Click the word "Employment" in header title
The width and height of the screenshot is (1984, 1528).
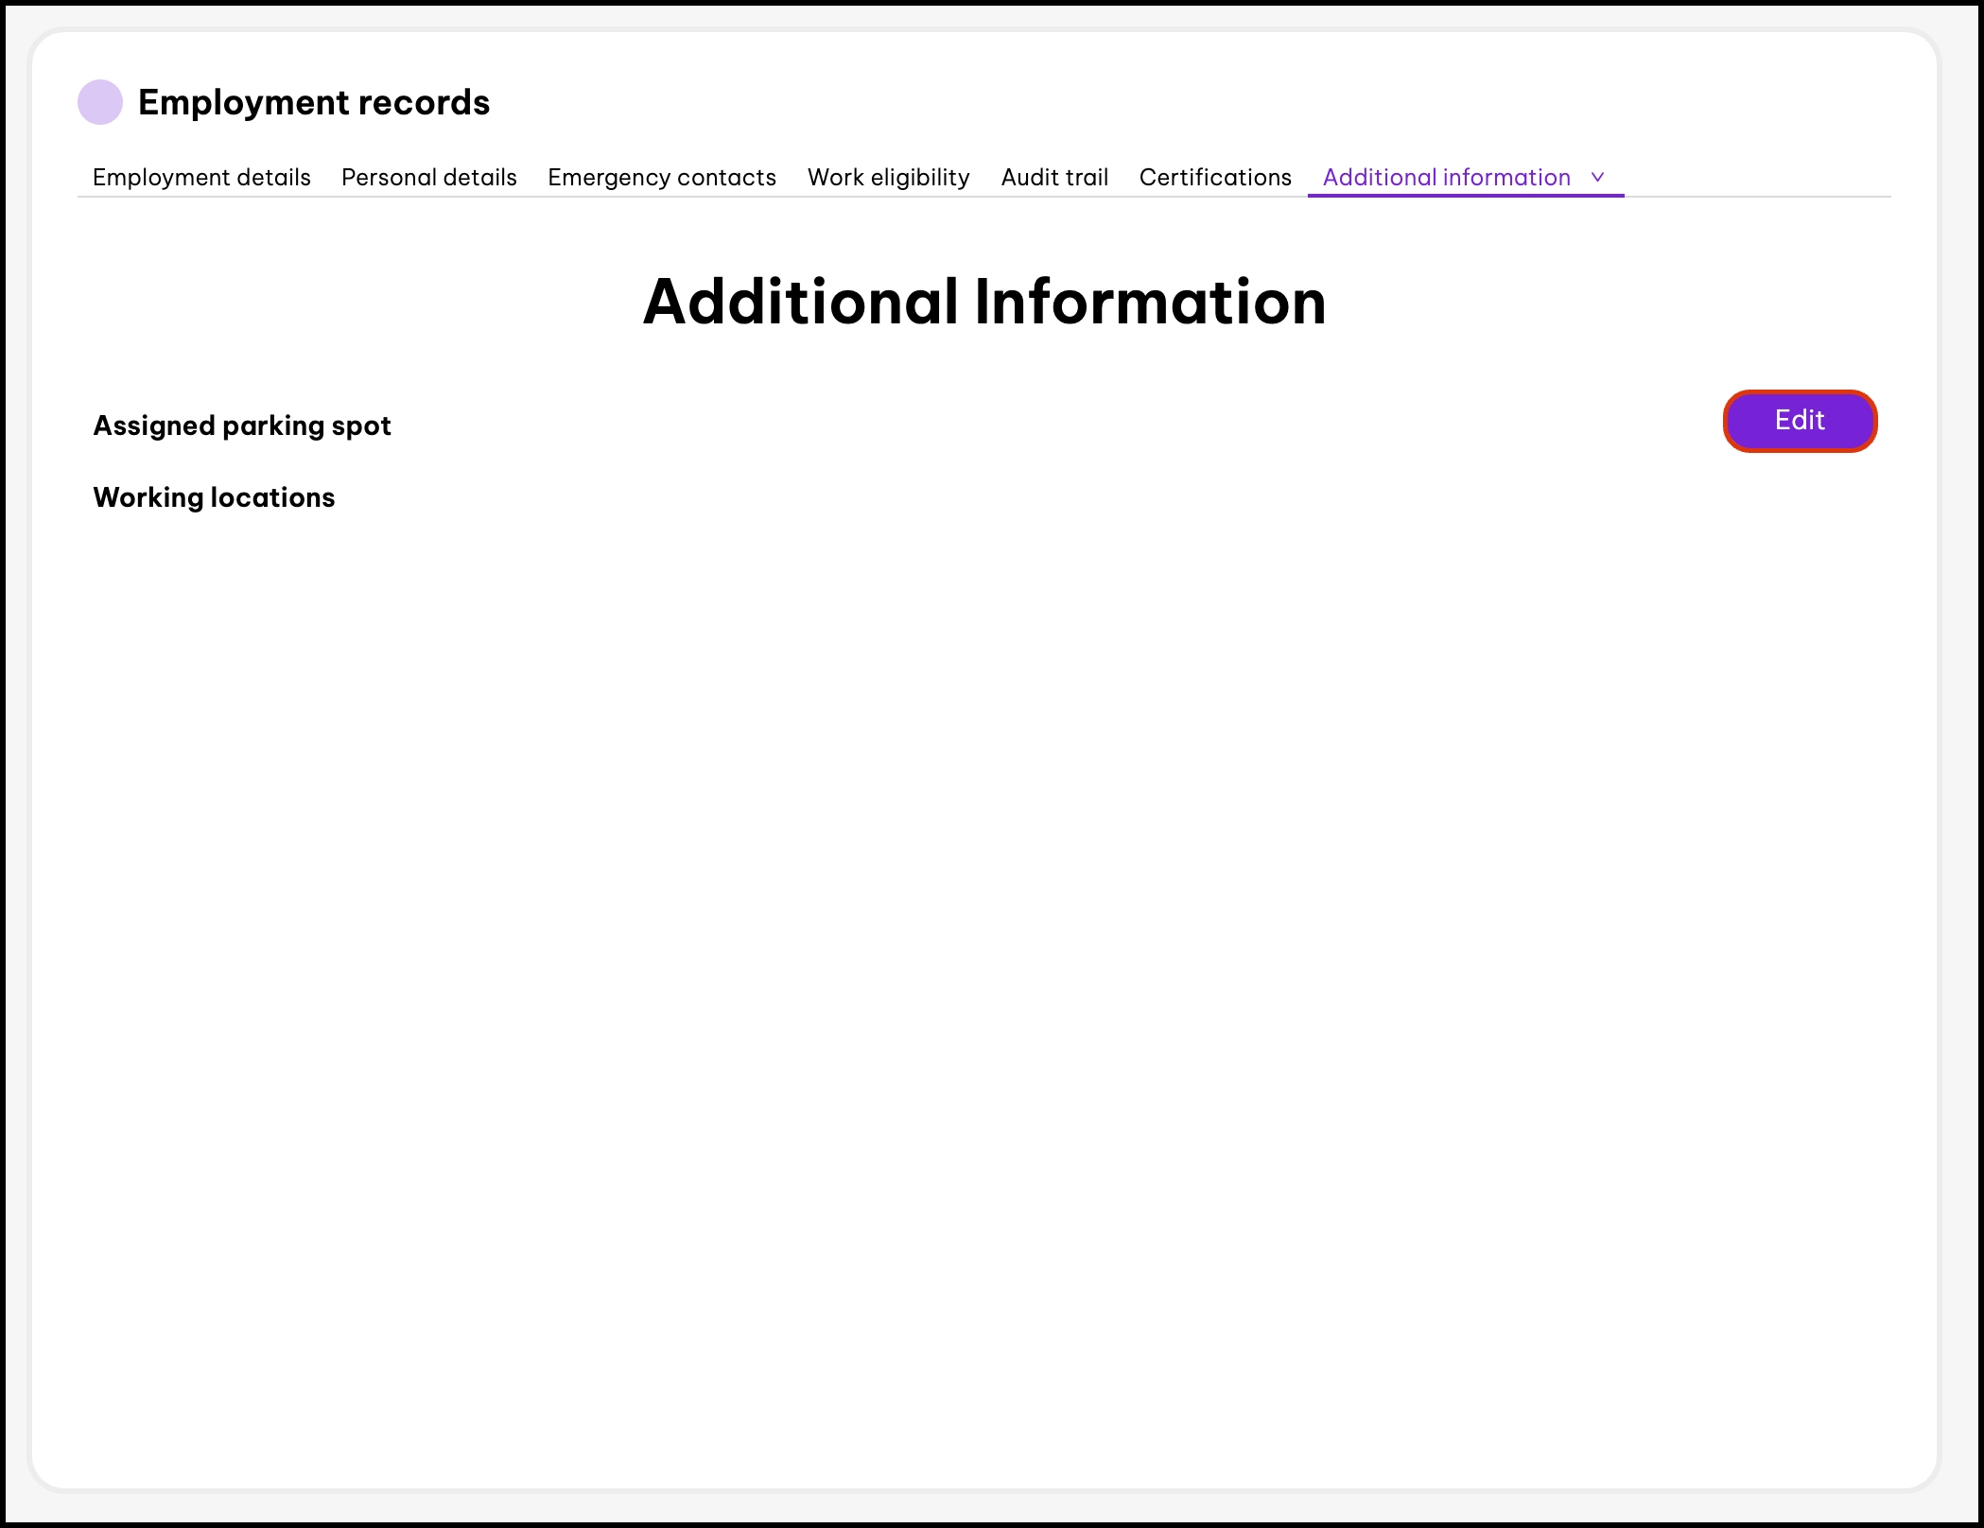pos(243,102)
